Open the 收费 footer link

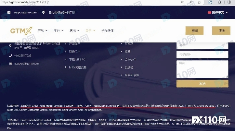click(127, 52)
